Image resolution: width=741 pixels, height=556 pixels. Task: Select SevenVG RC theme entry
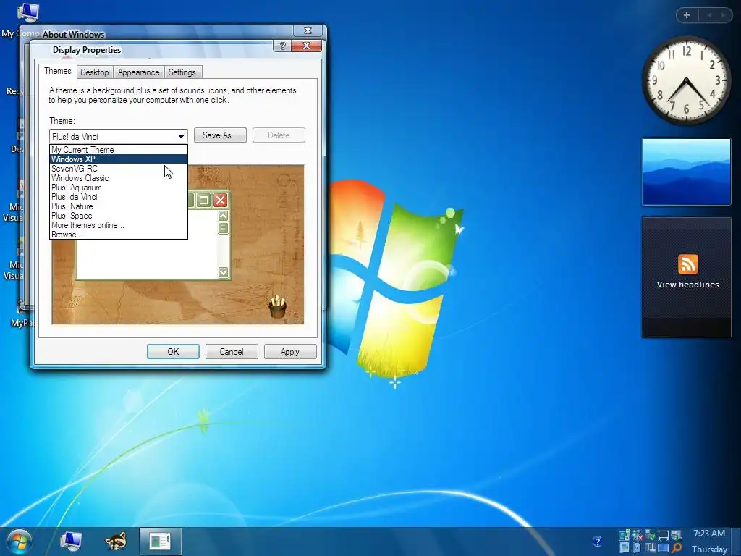pos(119,168)
